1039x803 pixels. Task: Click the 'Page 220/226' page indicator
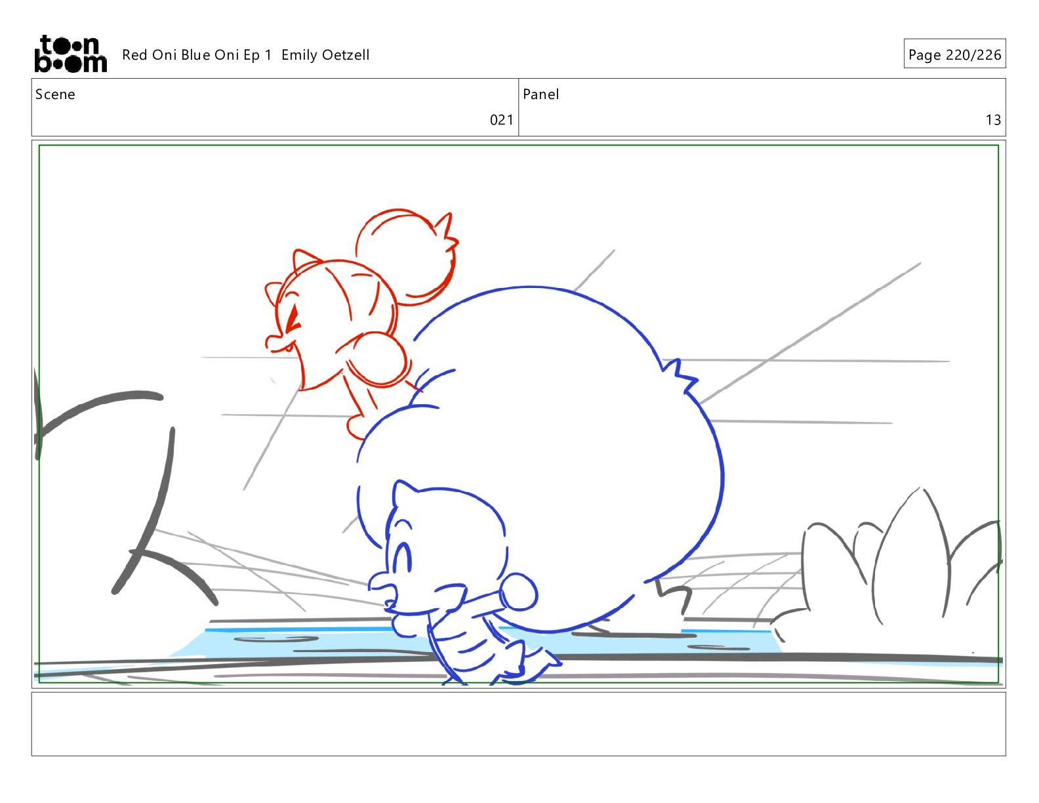pos(954,54)
